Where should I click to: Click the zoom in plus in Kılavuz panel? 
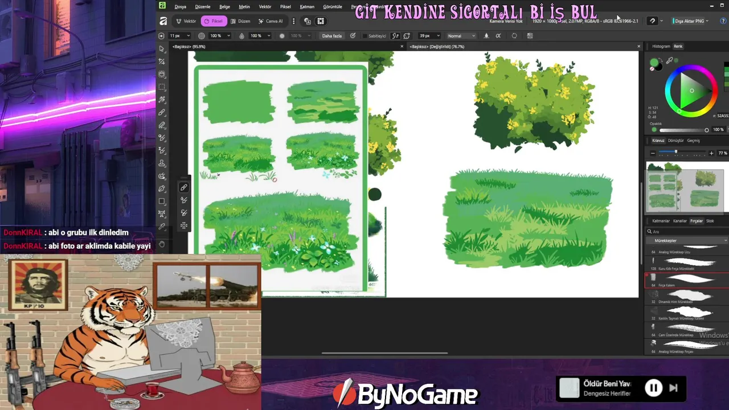711,153
